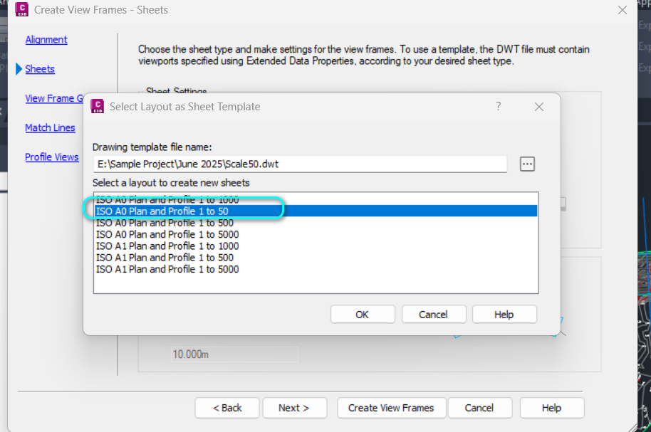Screen dimensions: 651x432
Task: Click the Create View Frames button
Action: (x=391, y=408)
